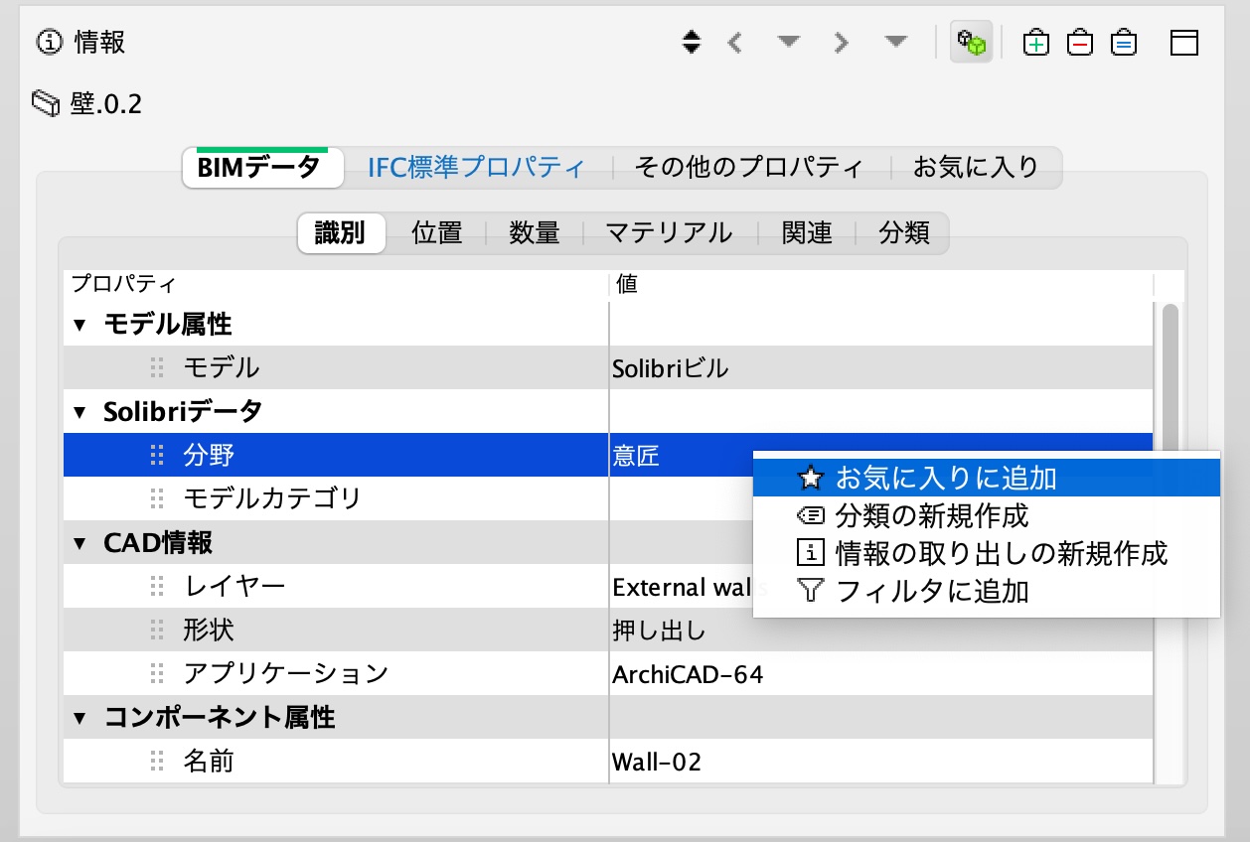Choose 情報の取り出しの新規作成 menu entry
This screenshot has width=1250, height=842.
point(986,553)
